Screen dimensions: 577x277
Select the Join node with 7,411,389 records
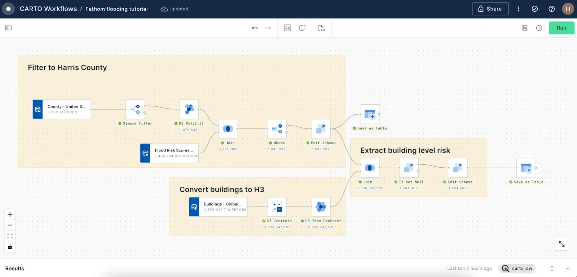tap(228, 129)
